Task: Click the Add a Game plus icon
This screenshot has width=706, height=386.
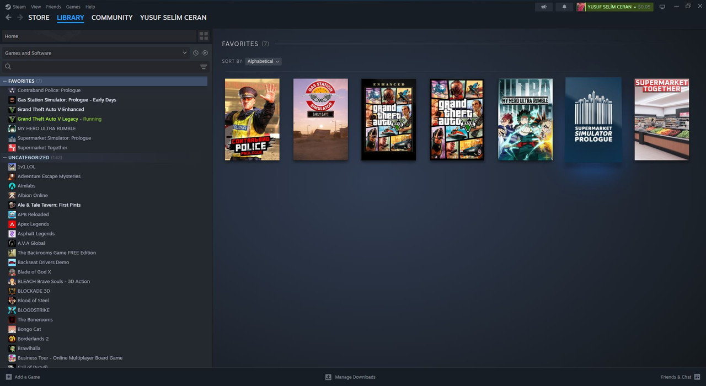Action: [8, 377]
